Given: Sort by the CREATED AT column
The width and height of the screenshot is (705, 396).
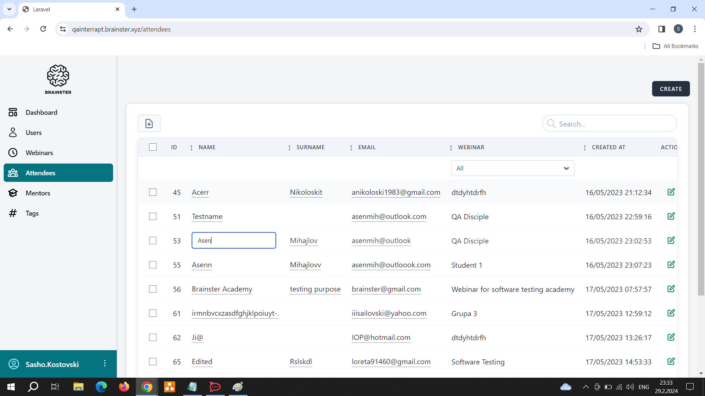Looking at the screenshot, I should click(608, 147).
